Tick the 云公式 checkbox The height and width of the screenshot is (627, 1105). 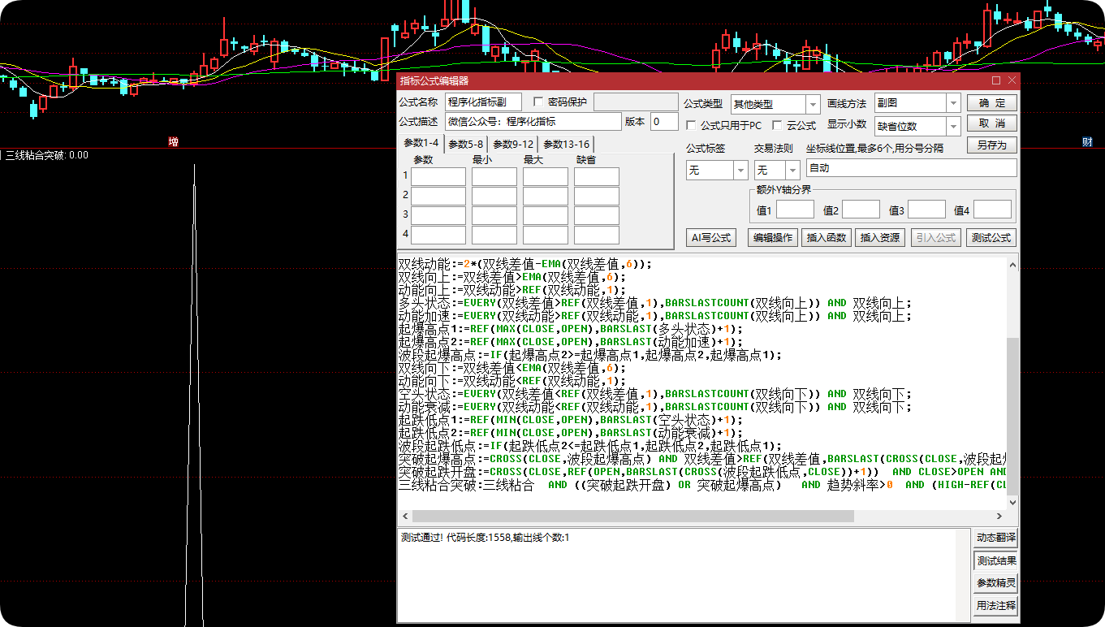778,125
